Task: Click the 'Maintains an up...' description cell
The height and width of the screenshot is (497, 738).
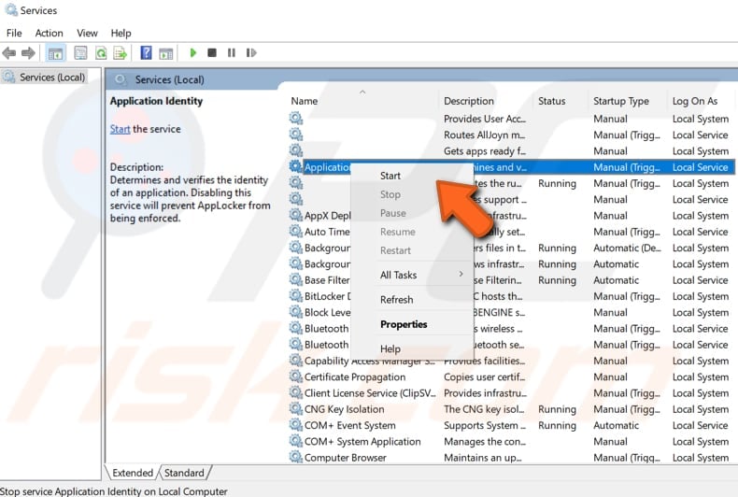Action: coord(482,458)
